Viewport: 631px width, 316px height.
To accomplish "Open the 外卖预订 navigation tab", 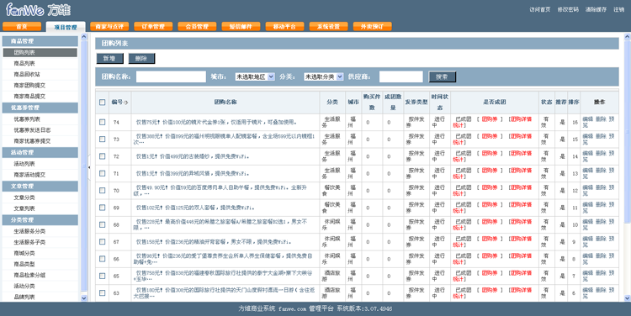I will (373, 27).
